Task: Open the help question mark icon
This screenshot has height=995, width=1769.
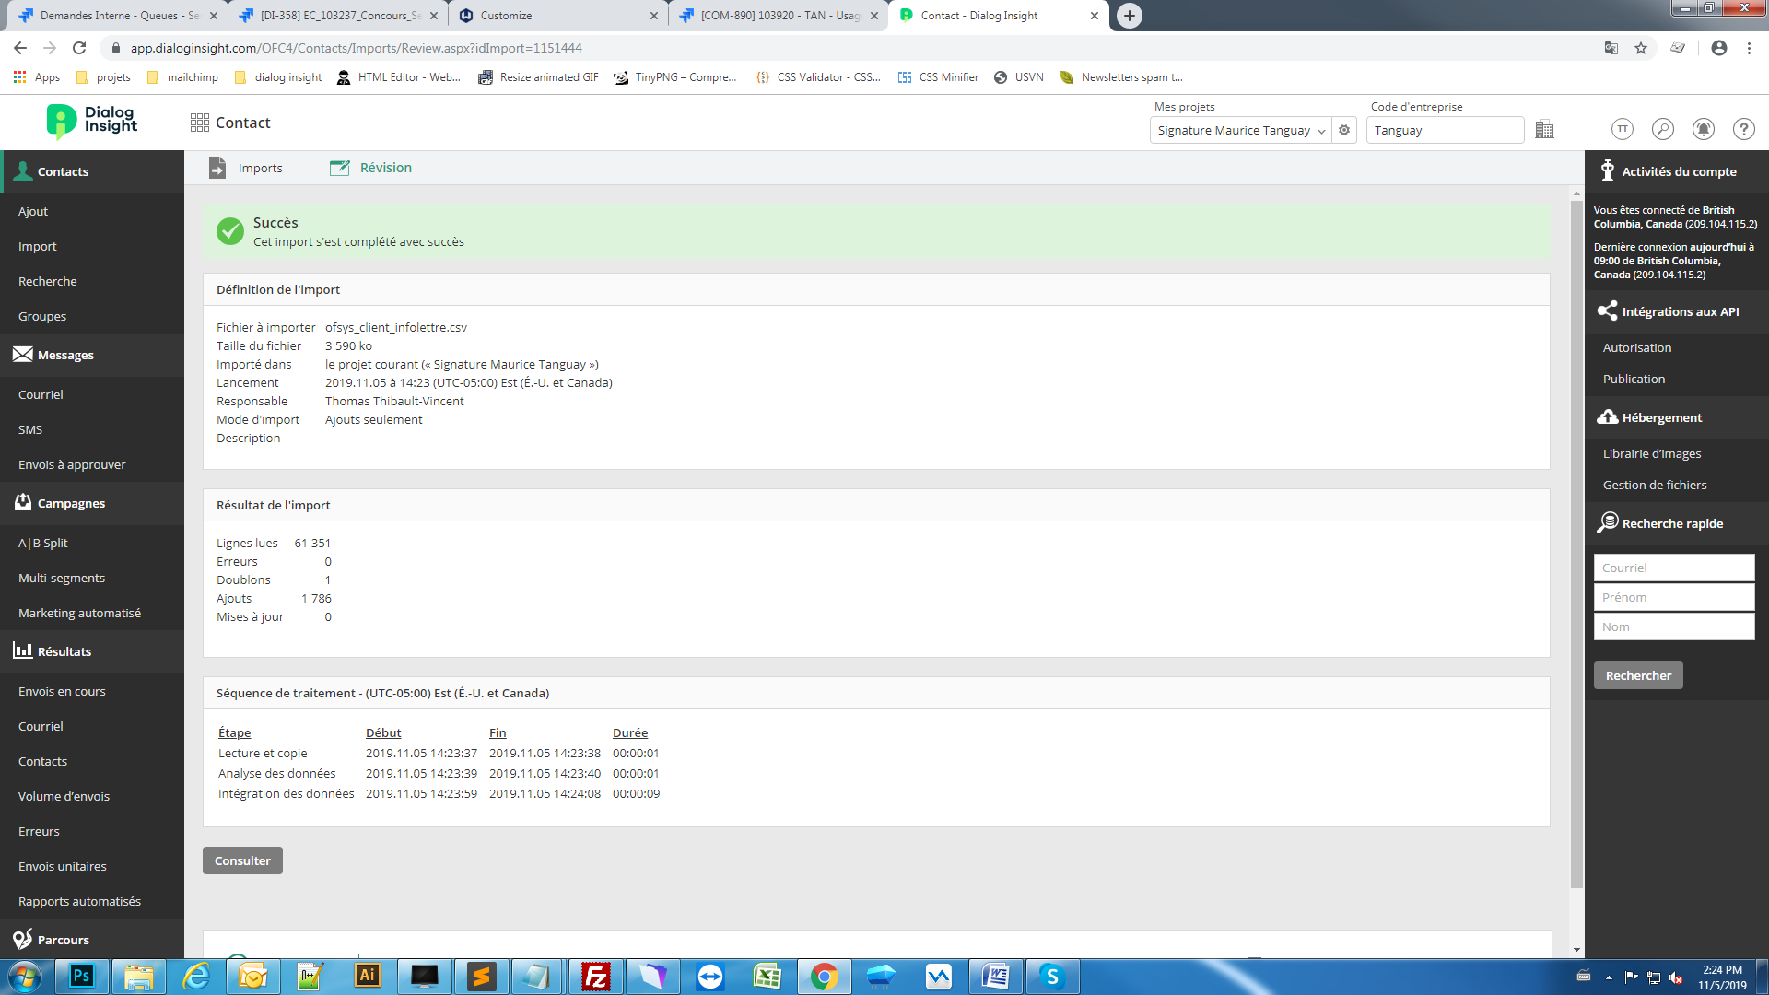Action: pyautogui.click(x=1743, y=129)
